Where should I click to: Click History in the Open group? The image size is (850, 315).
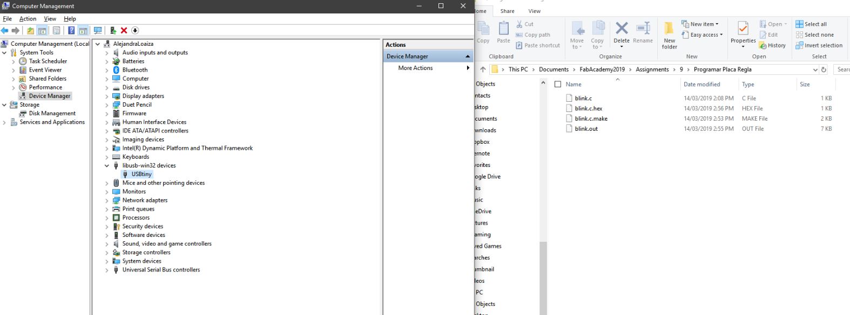pyautogui.click(x=772, y=46)
